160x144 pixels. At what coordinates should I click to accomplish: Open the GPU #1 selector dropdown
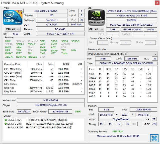96,29
